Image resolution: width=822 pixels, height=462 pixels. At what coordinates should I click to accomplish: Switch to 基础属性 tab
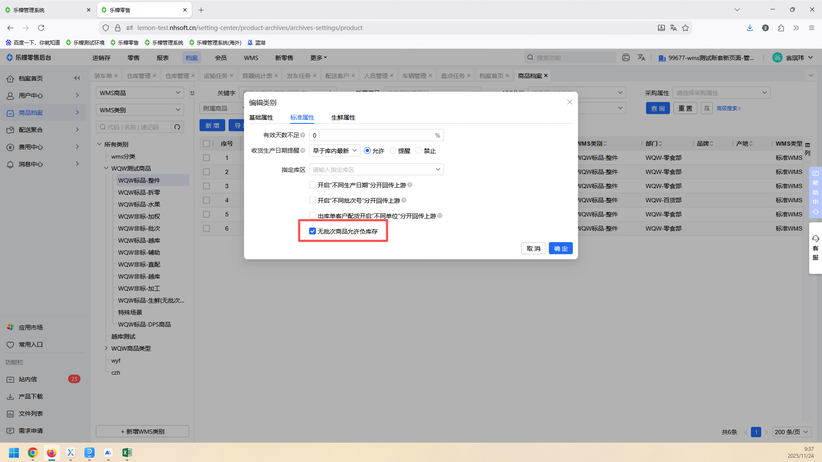261,117
